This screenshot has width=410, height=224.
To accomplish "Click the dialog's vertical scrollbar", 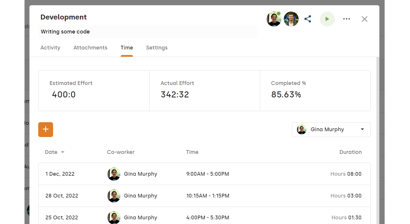I will pos(378,140).
